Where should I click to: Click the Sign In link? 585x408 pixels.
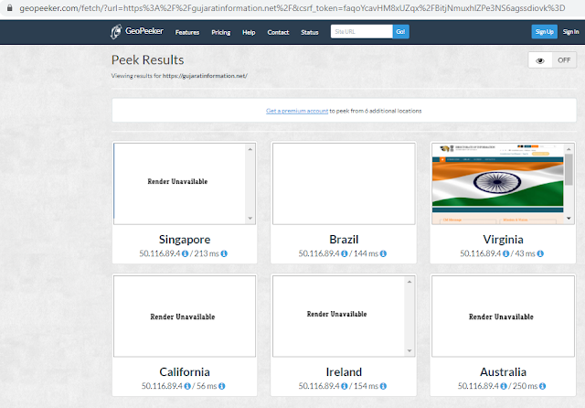coord(570,32)
